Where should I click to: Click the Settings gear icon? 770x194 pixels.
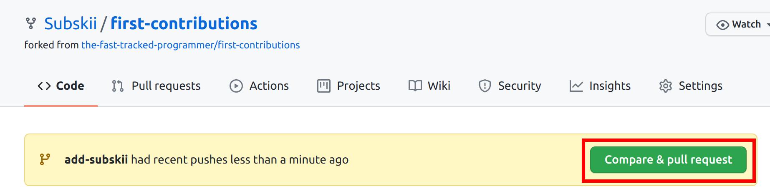(x=665, y=86)
